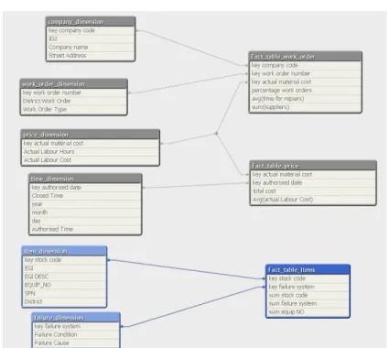
Task: Select the Fact_table_items header
Action: coord(308,270)
